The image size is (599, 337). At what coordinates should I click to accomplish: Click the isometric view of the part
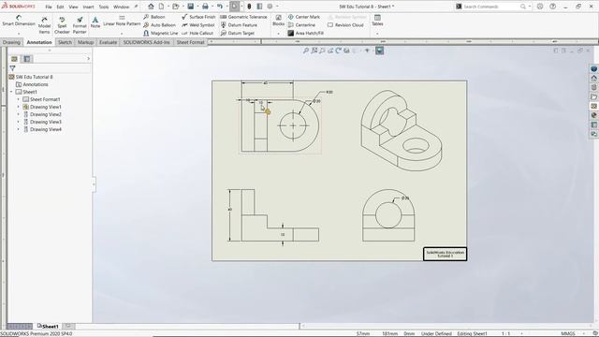coord(402,130)
